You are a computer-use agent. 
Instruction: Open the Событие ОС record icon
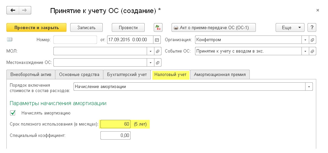coord(312,51)
